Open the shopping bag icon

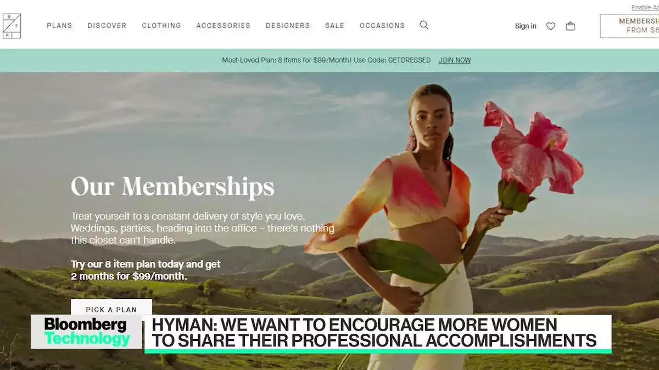point(571,26)
